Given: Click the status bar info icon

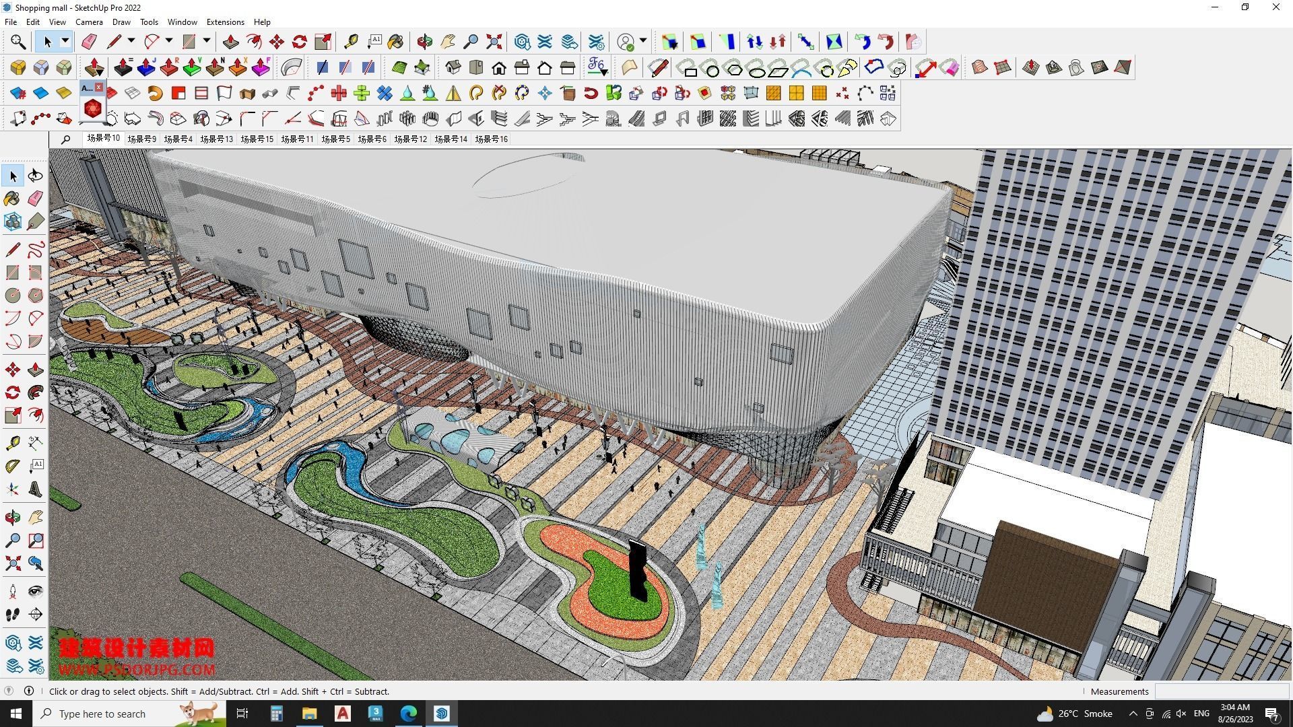Looking at the screenshot, I should pyautogui.click(x=29, y=691).
